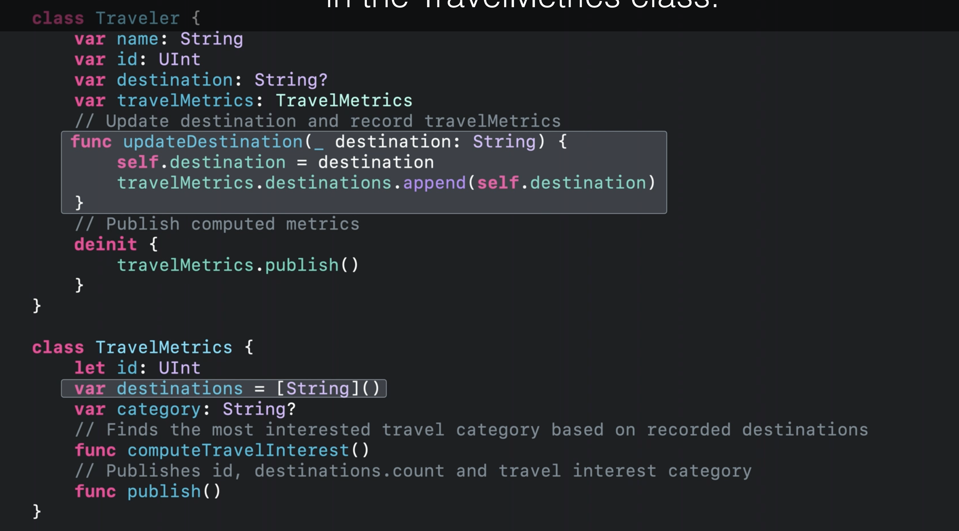Viewport: 959px width, 531px height.
Task: Click the 'Finds the most interested travel category' comment
Action: click(x=471, y=430)
